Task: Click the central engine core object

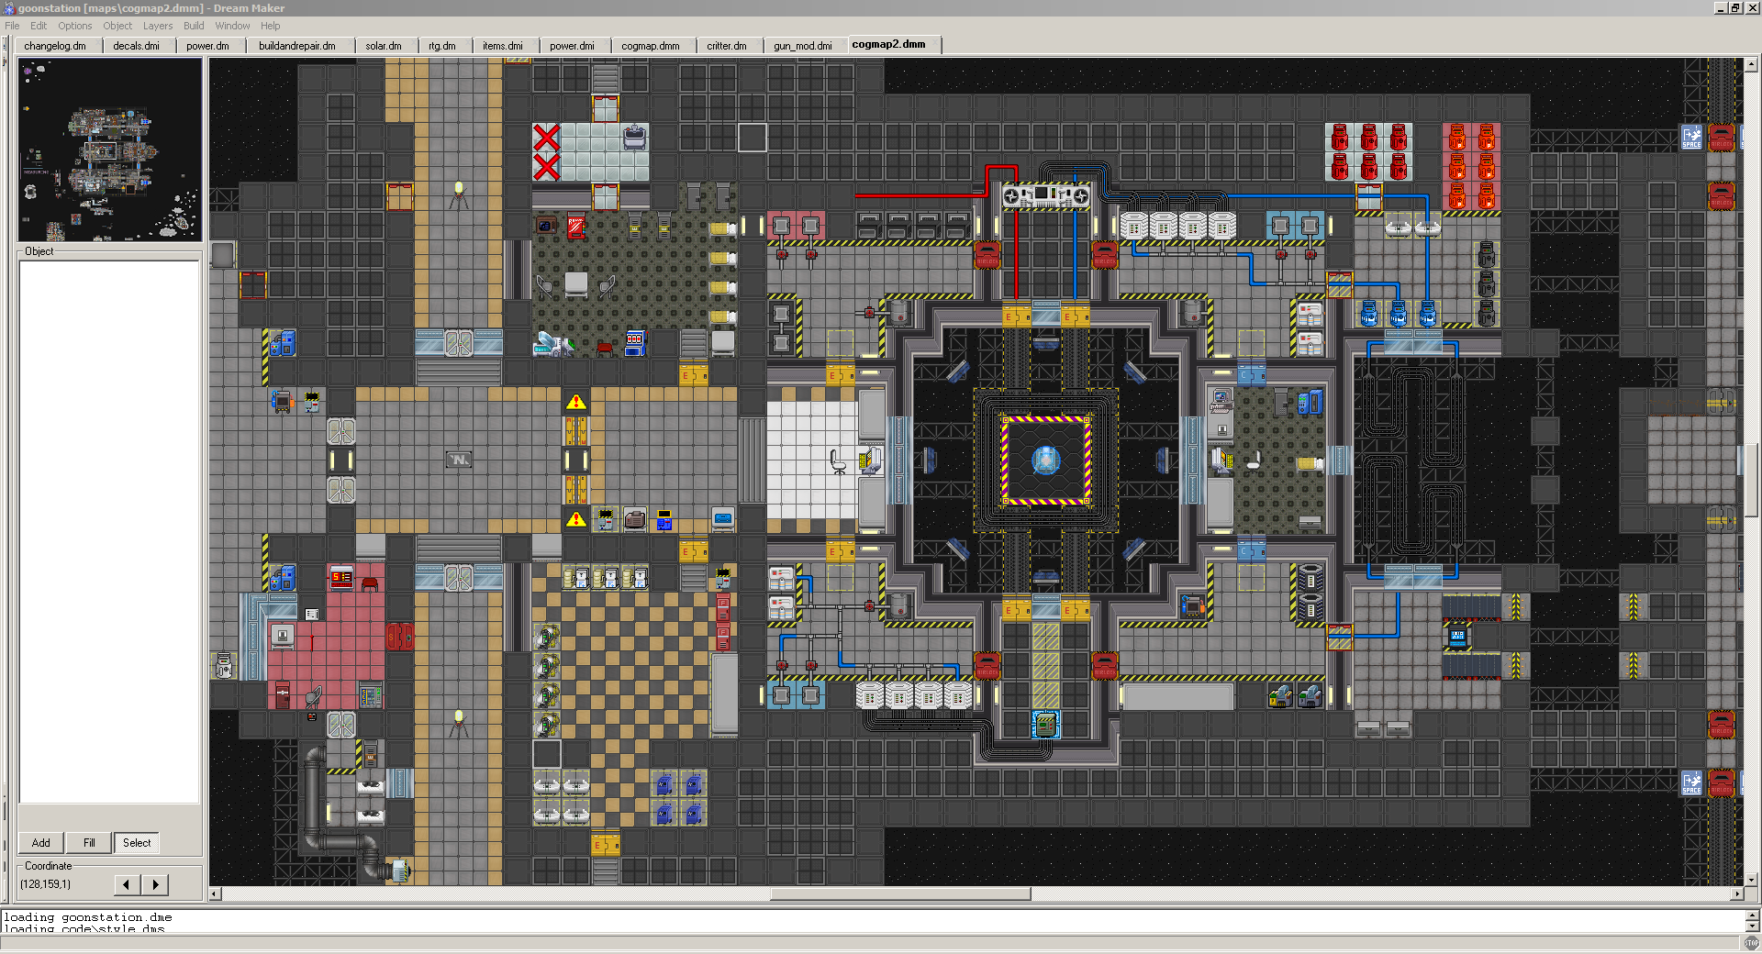Action: (x=1045, y=460)
